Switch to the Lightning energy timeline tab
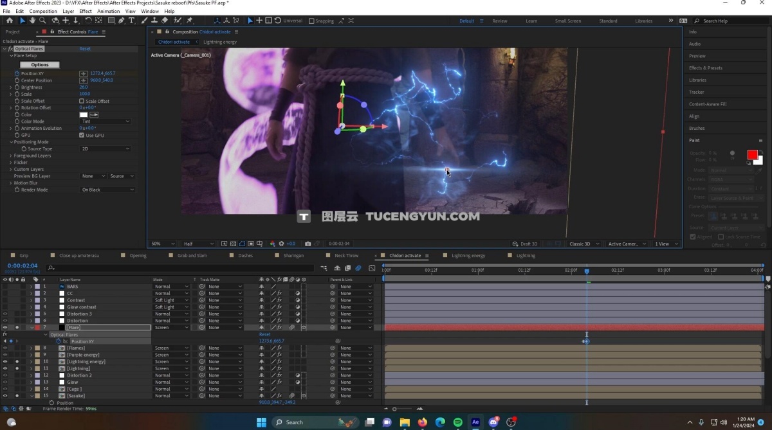Image resolution: width=772 pixels, height=430 pixels. coord(468,256)
